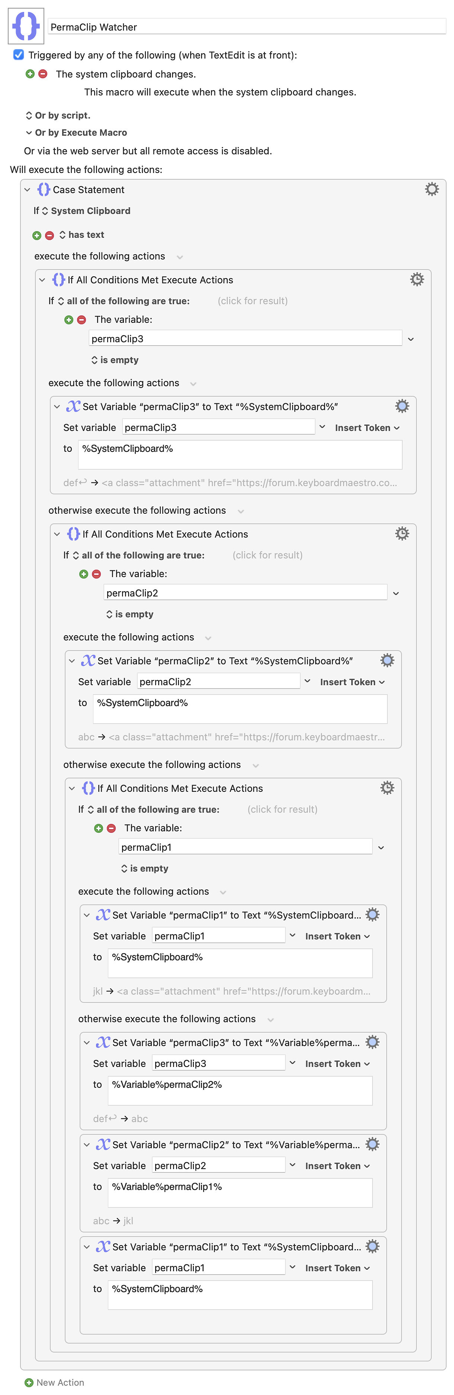Click the %SystemClipboard% text box for permaClip3

[x=240, y=454]
